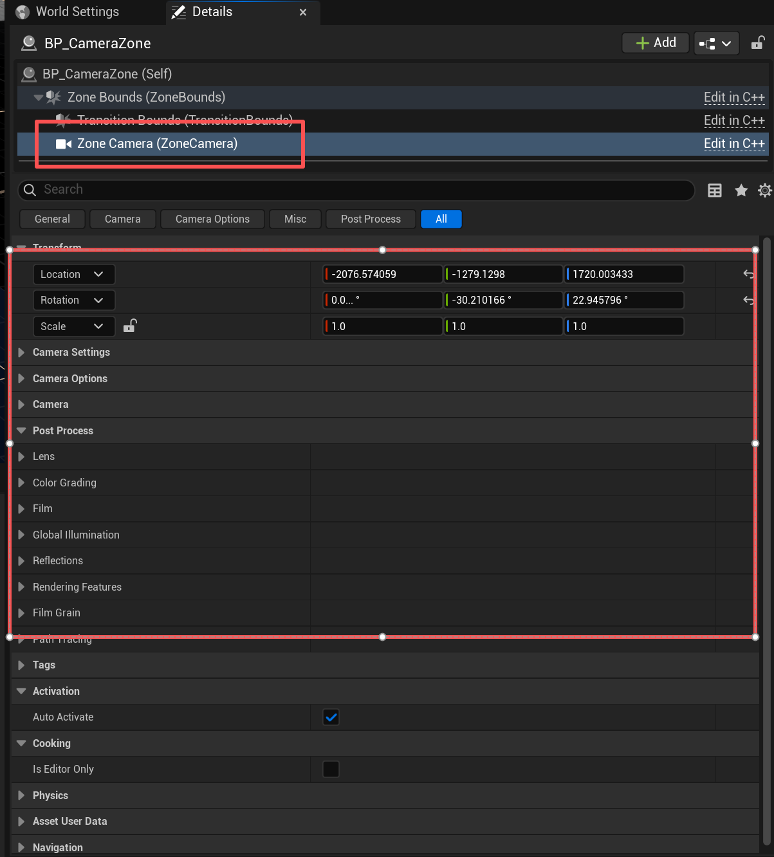Edit the Rotation pitch -30.210166 field
This screenshot has width=774, height=857.
click(504, 300)
